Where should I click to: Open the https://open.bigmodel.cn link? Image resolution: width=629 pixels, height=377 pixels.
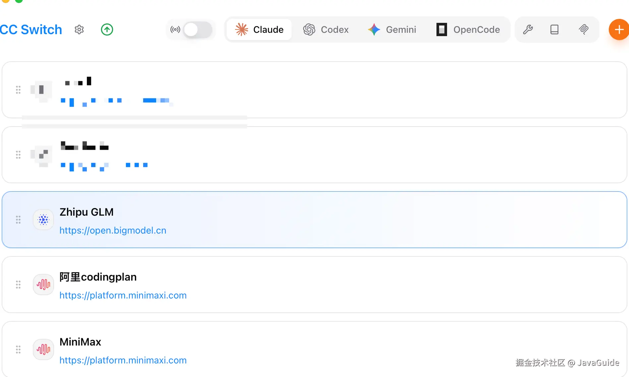(113, 231)
